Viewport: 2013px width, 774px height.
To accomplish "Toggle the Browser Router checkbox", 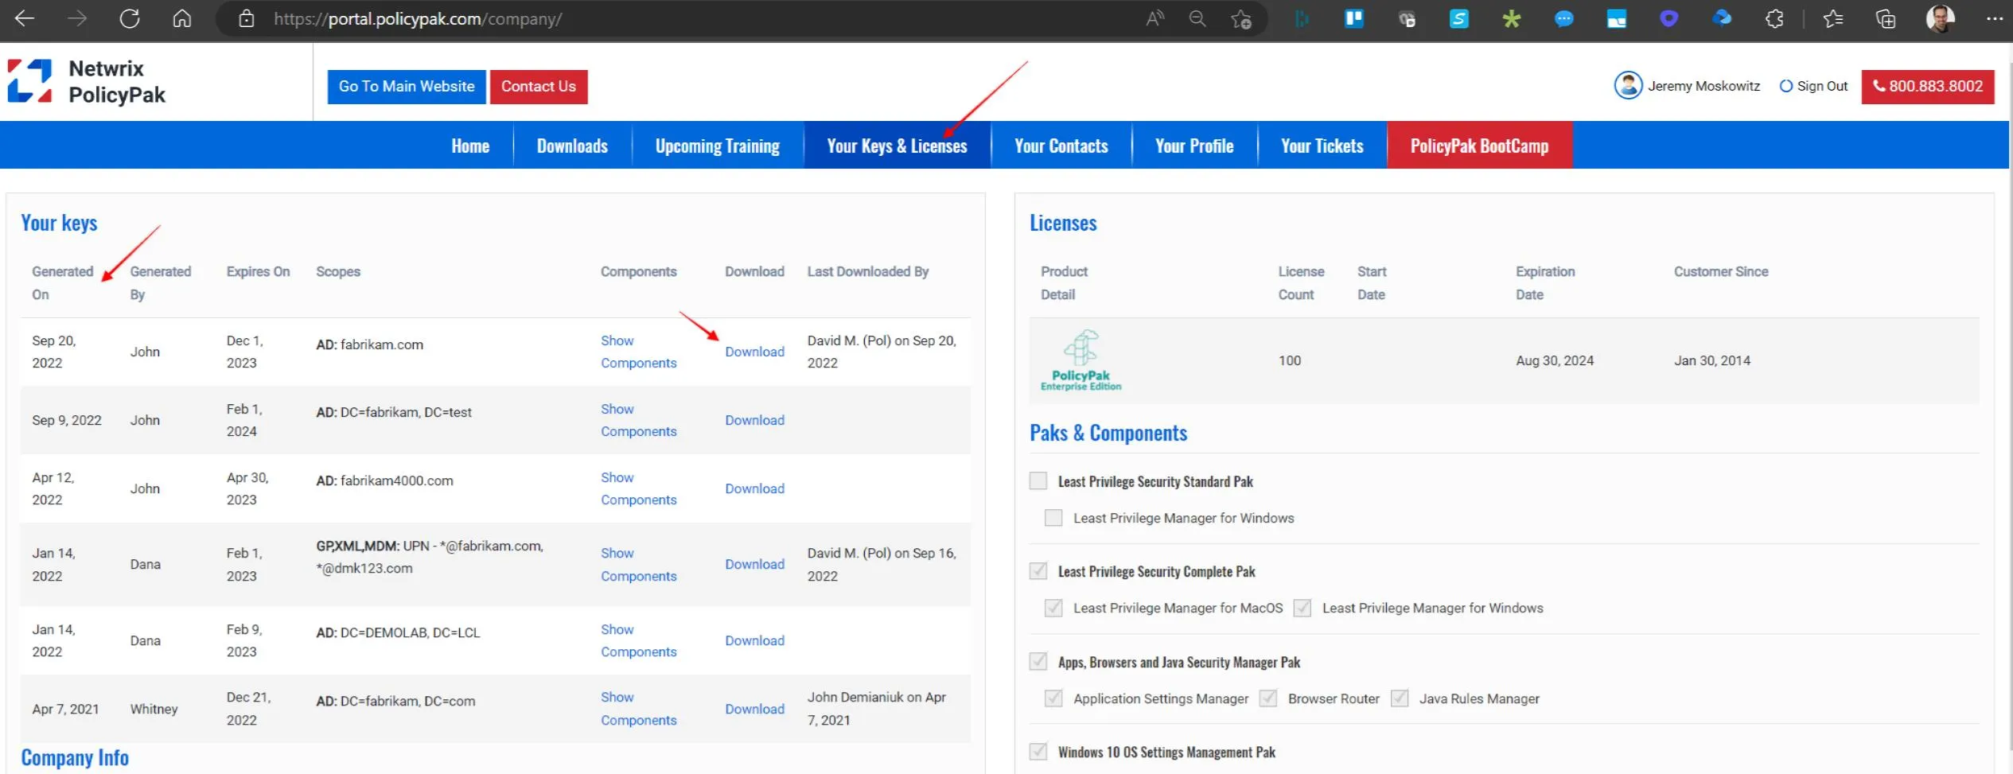I will [x=1268, y=699].
